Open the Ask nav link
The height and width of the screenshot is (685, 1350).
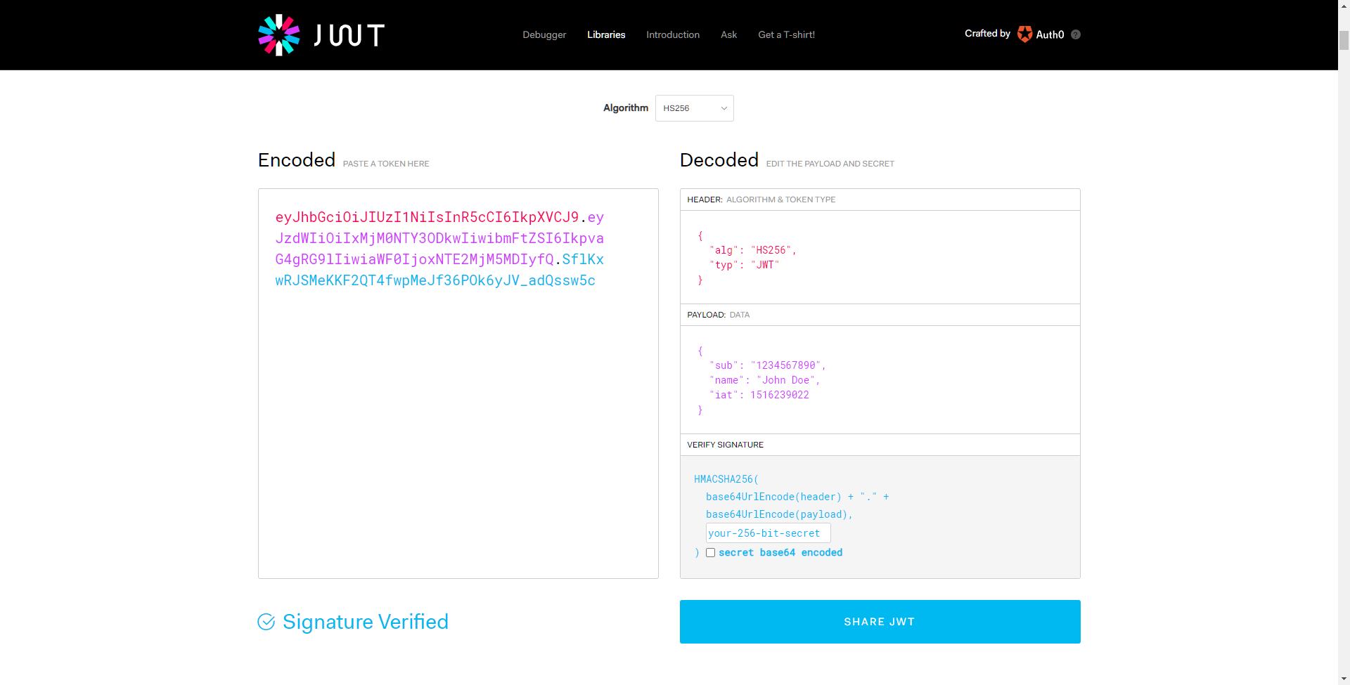728,34
